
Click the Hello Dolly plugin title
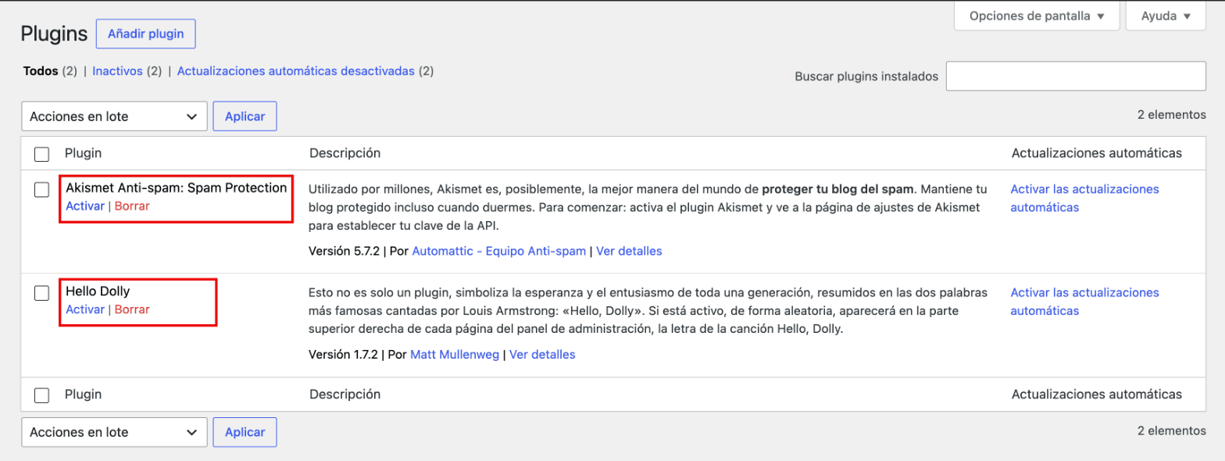click(x=98, y=291)
